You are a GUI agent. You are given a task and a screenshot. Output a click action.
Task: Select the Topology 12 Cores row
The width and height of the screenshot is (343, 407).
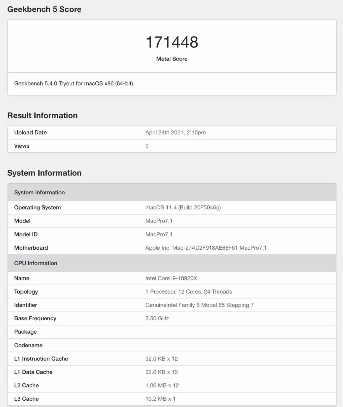click(188, 292)
